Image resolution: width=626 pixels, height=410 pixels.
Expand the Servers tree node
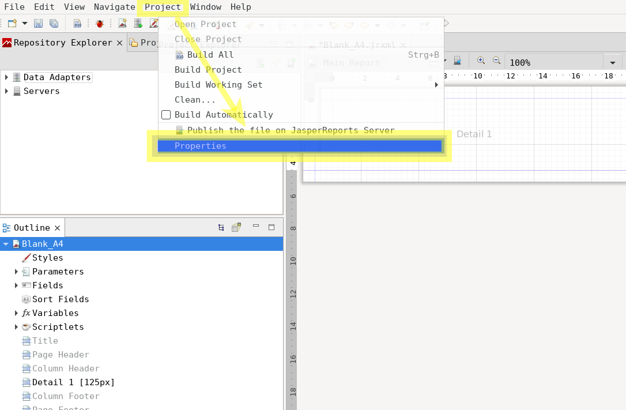(6, 91)
